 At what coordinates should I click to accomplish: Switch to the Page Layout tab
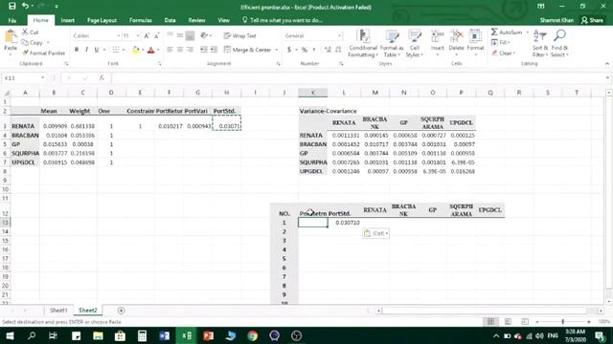tap(102, 20)
